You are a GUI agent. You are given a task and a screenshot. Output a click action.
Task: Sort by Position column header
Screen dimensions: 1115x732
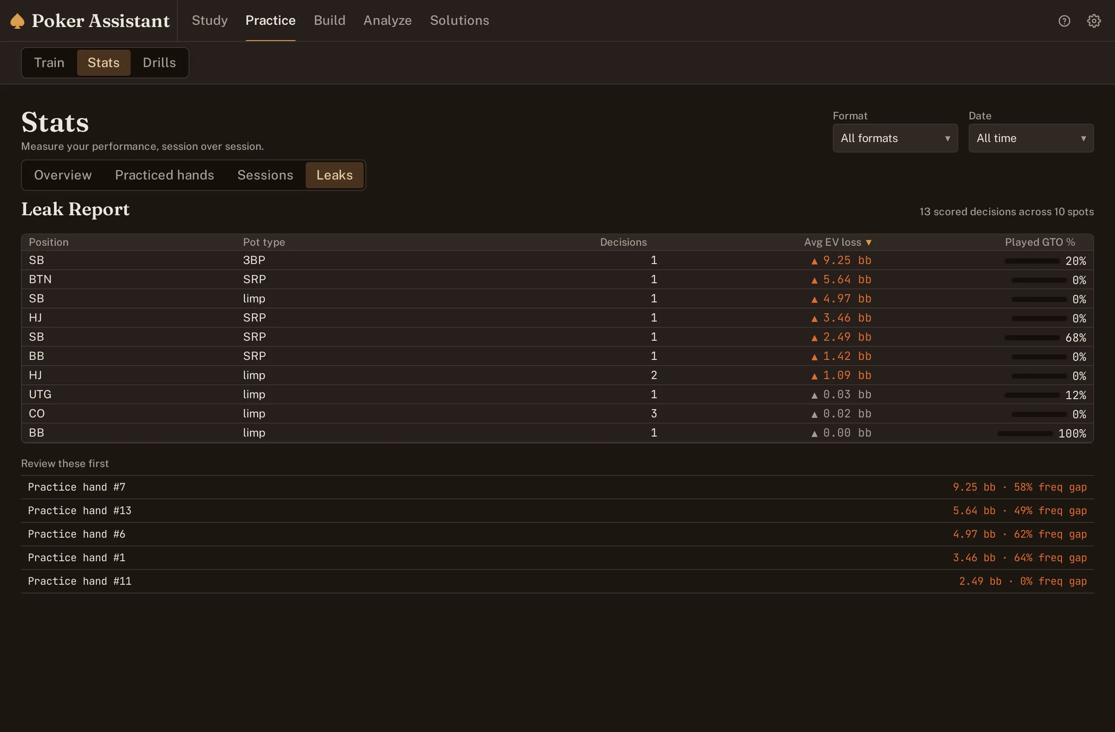tap(49, 242)
